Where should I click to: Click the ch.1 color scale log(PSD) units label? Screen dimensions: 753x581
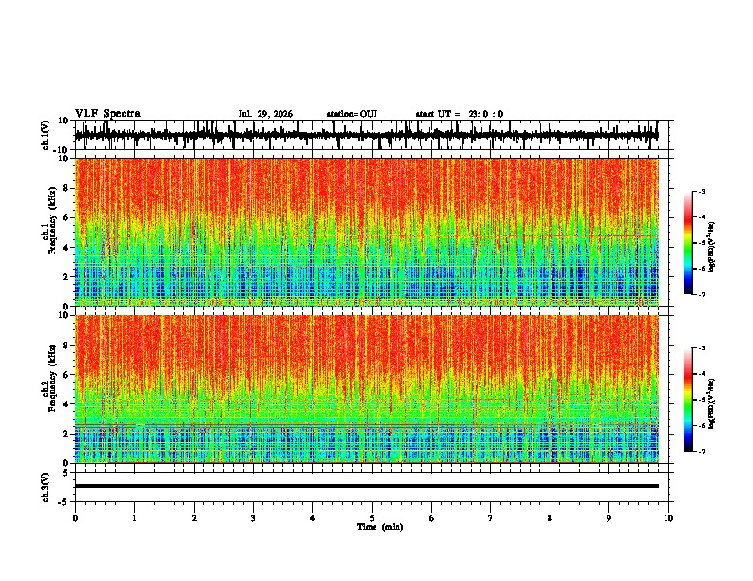(712, 248)
